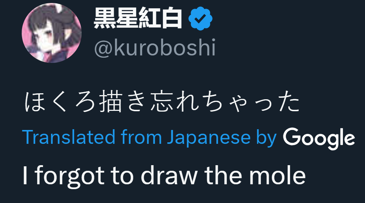Click the last kanji 白 of display name
Image resolution: width=365 pixels, height=203 pixels.
coord(171,18)
